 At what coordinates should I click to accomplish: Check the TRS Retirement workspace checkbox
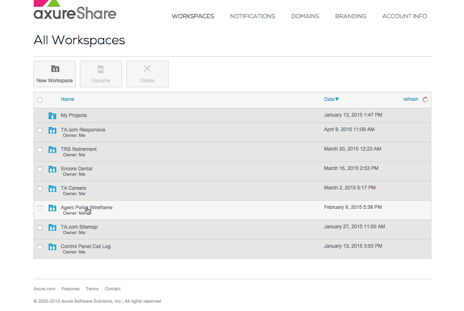[x=39, y=149]
